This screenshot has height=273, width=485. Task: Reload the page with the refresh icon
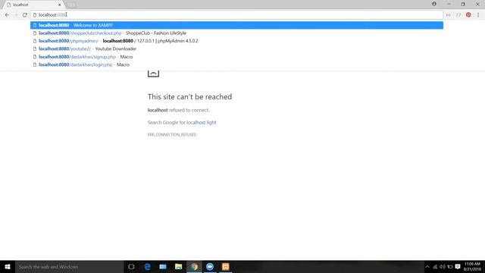click(25, 15)
